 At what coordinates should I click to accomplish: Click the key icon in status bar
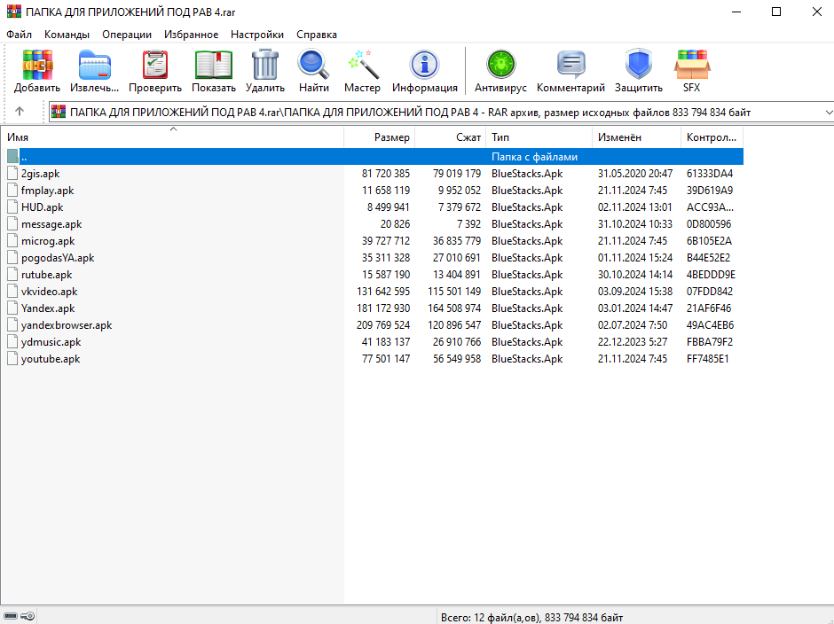(x=28, y=616)
